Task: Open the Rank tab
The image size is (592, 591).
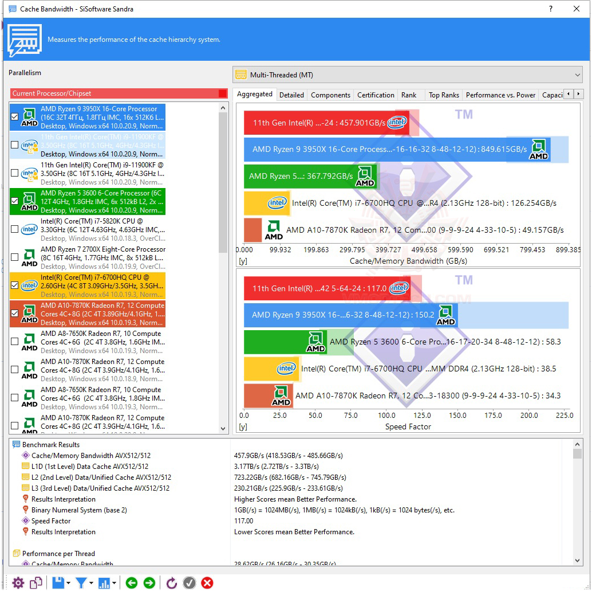Action: pyautogui.click(x=409, y=95)
